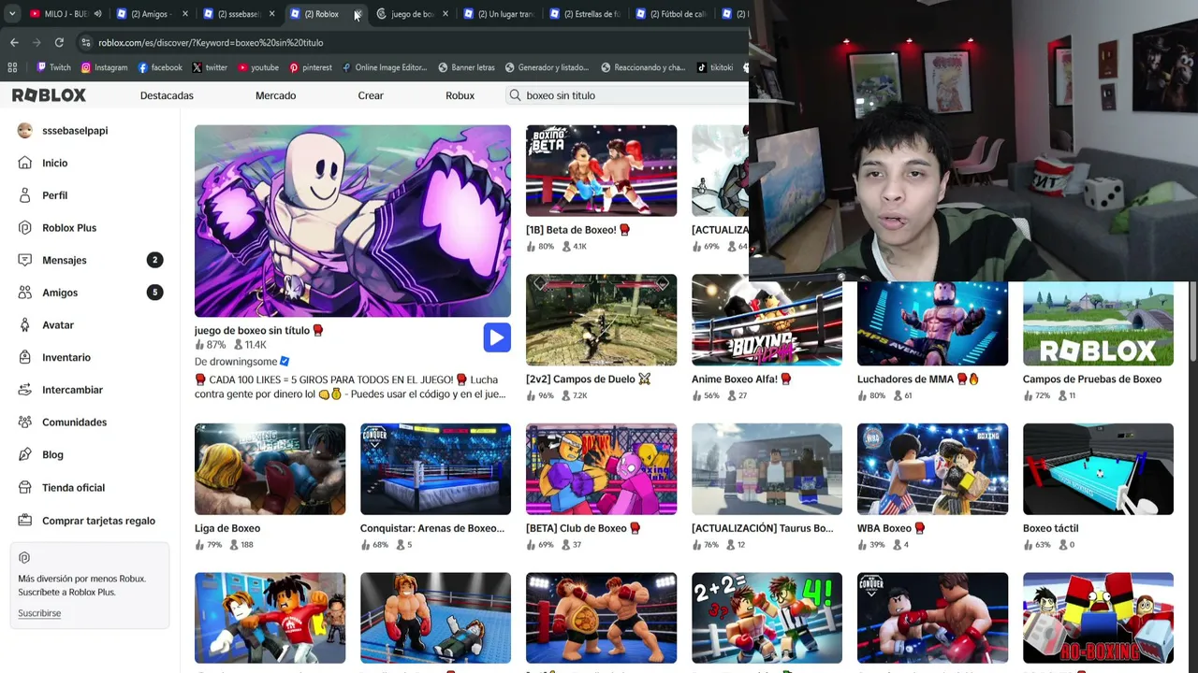
Task: Open the twitter bookmark
Action: click(210, 67)
